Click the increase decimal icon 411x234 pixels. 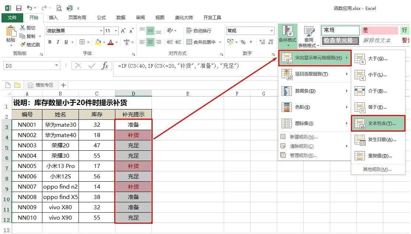(262, 42)
